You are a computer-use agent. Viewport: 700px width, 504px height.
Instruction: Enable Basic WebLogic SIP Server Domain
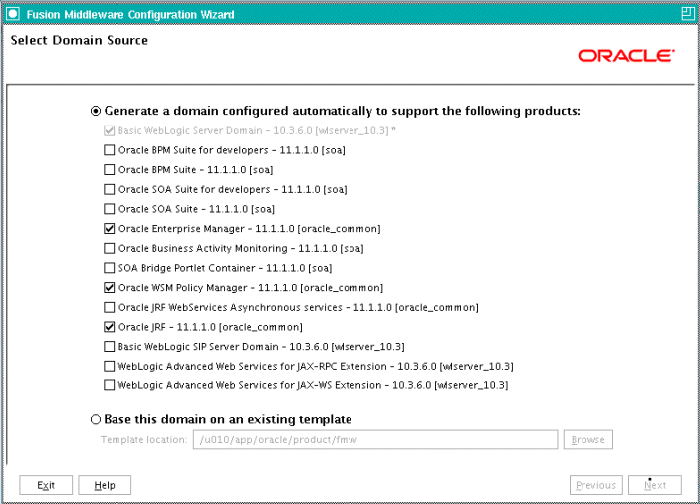[109, 347]
